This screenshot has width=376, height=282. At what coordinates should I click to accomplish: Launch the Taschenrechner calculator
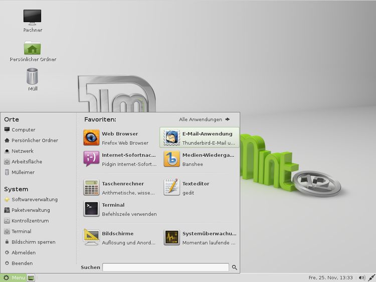click(x=119, y=188)
